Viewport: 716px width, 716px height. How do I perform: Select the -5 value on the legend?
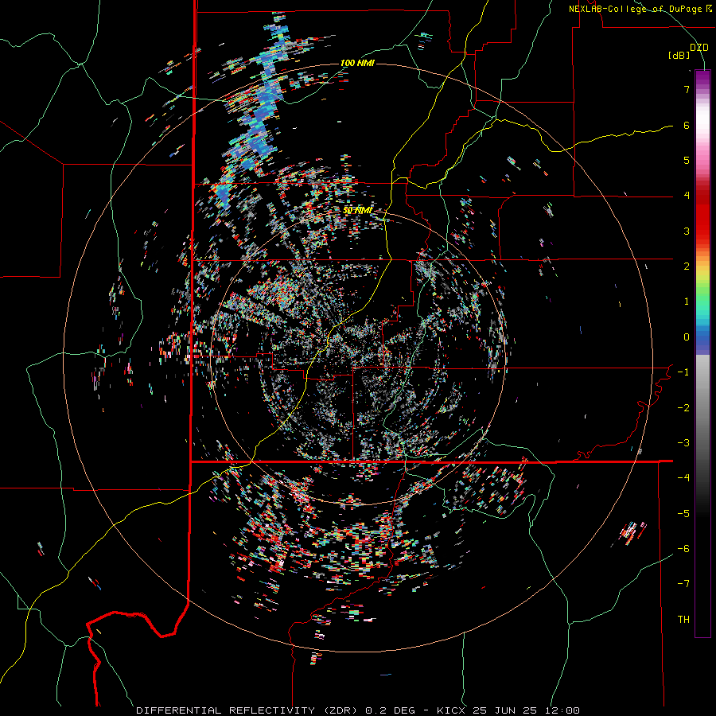pos(683,514)
